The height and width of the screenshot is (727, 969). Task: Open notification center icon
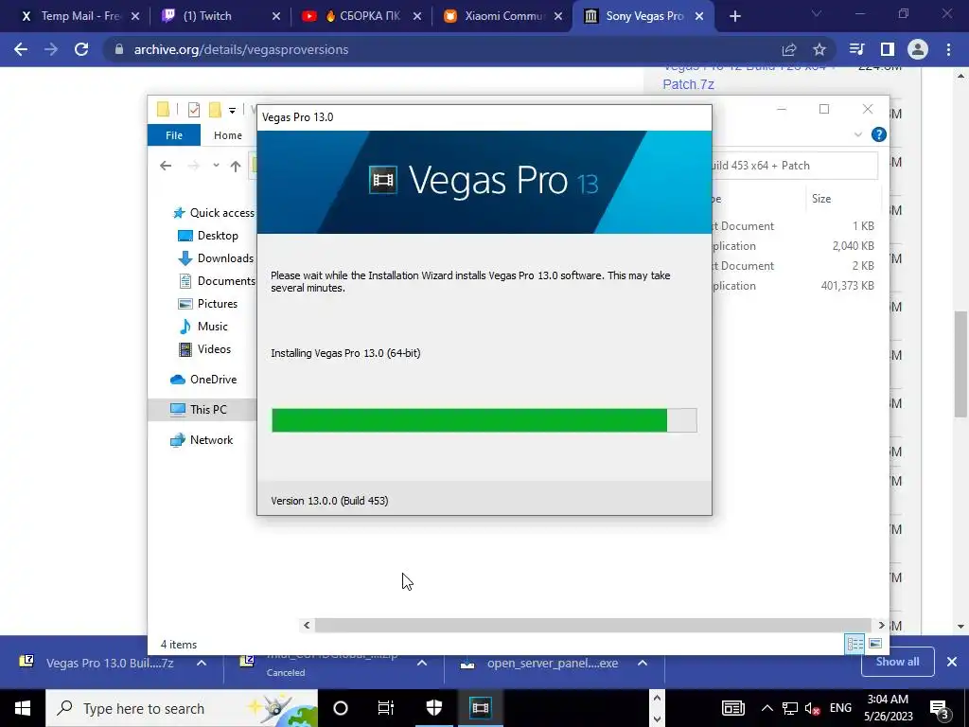[939, 708]
